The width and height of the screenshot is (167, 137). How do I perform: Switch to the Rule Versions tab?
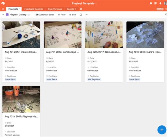click(x=55, y=9)
